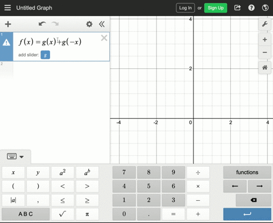Add slider for g
Screen dimensions: 273x223
[x=45, y=55]
